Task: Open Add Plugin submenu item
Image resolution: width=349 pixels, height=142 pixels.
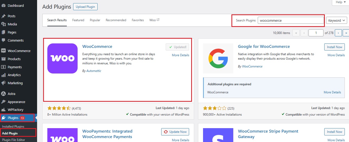Action: point(10,133)
